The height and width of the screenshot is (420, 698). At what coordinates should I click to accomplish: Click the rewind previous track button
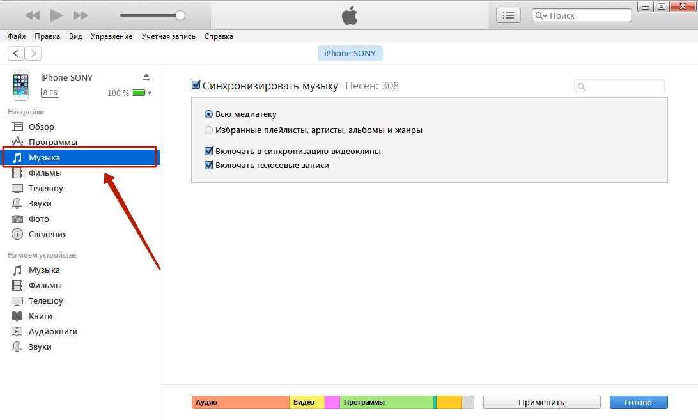coord(32,15)
